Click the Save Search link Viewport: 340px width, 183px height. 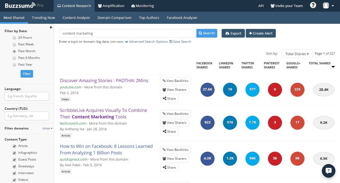coord(180,42)
